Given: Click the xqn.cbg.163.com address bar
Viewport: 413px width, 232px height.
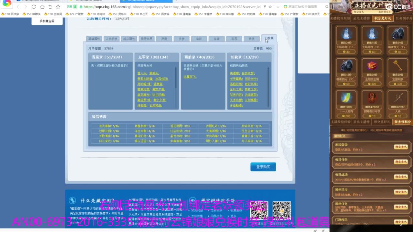Looking at the screenshot, I should coord(171,7).
